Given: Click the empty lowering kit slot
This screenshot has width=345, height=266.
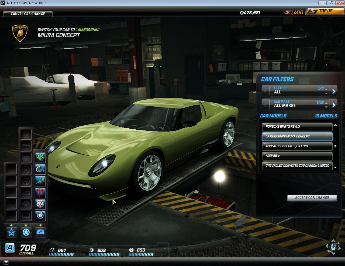Looking at the screenshot, I should click(26, 204).
